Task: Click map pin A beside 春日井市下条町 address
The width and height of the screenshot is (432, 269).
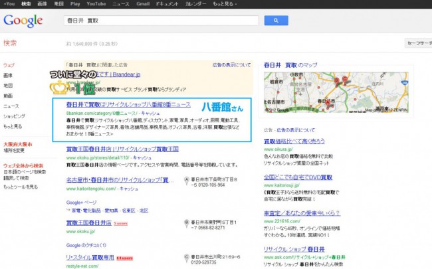Action: 187,181
